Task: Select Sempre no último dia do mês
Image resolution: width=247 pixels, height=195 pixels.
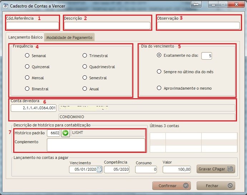Action: [159, 72]
